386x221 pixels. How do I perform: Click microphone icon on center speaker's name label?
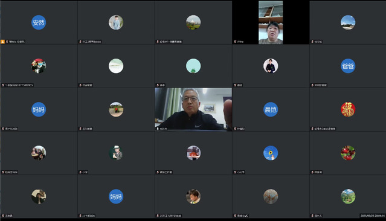tap(158, 129)
